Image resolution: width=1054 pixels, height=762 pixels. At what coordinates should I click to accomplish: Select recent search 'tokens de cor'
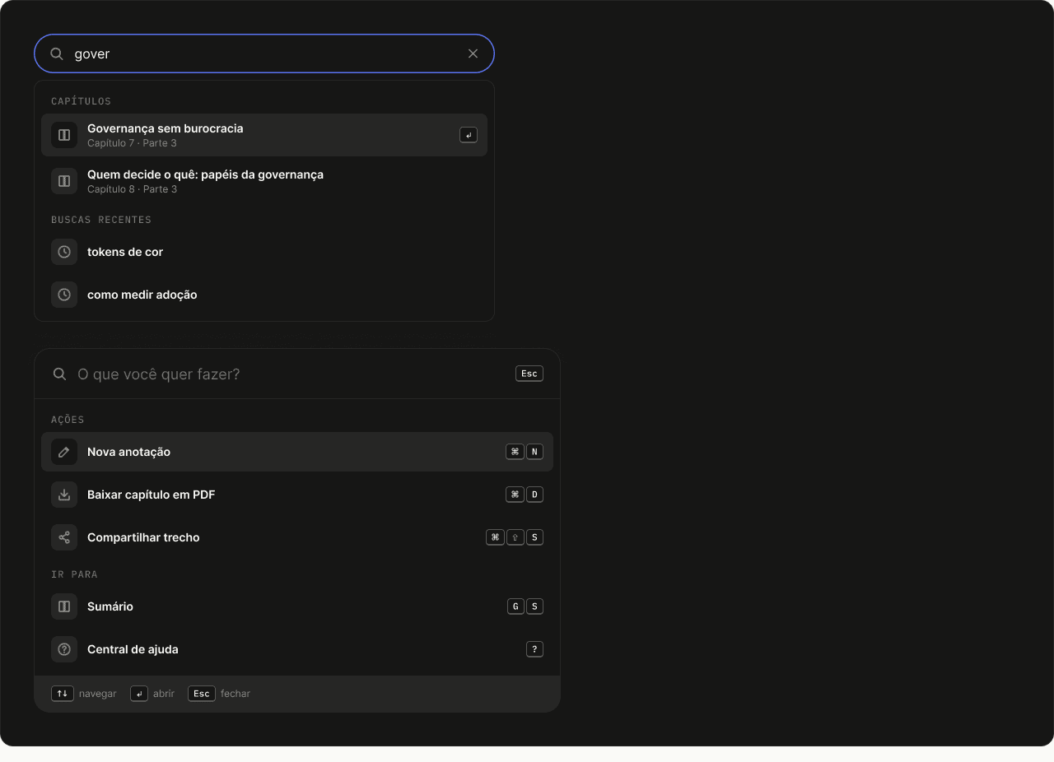click(264, 252)
